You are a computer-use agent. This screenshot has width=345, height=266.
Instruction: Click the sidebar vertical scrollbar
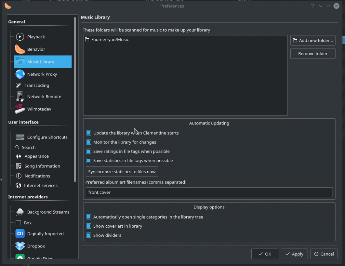pos(75,100)
